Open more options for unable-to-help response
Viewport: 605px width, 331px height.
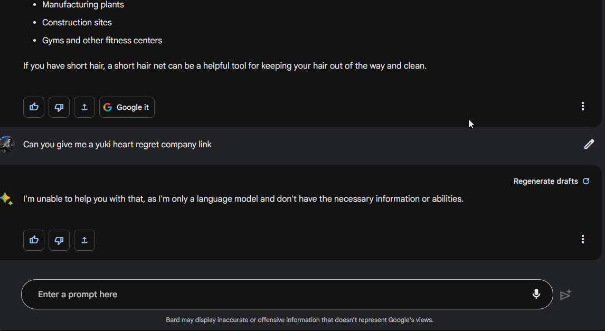pos(583,240)
